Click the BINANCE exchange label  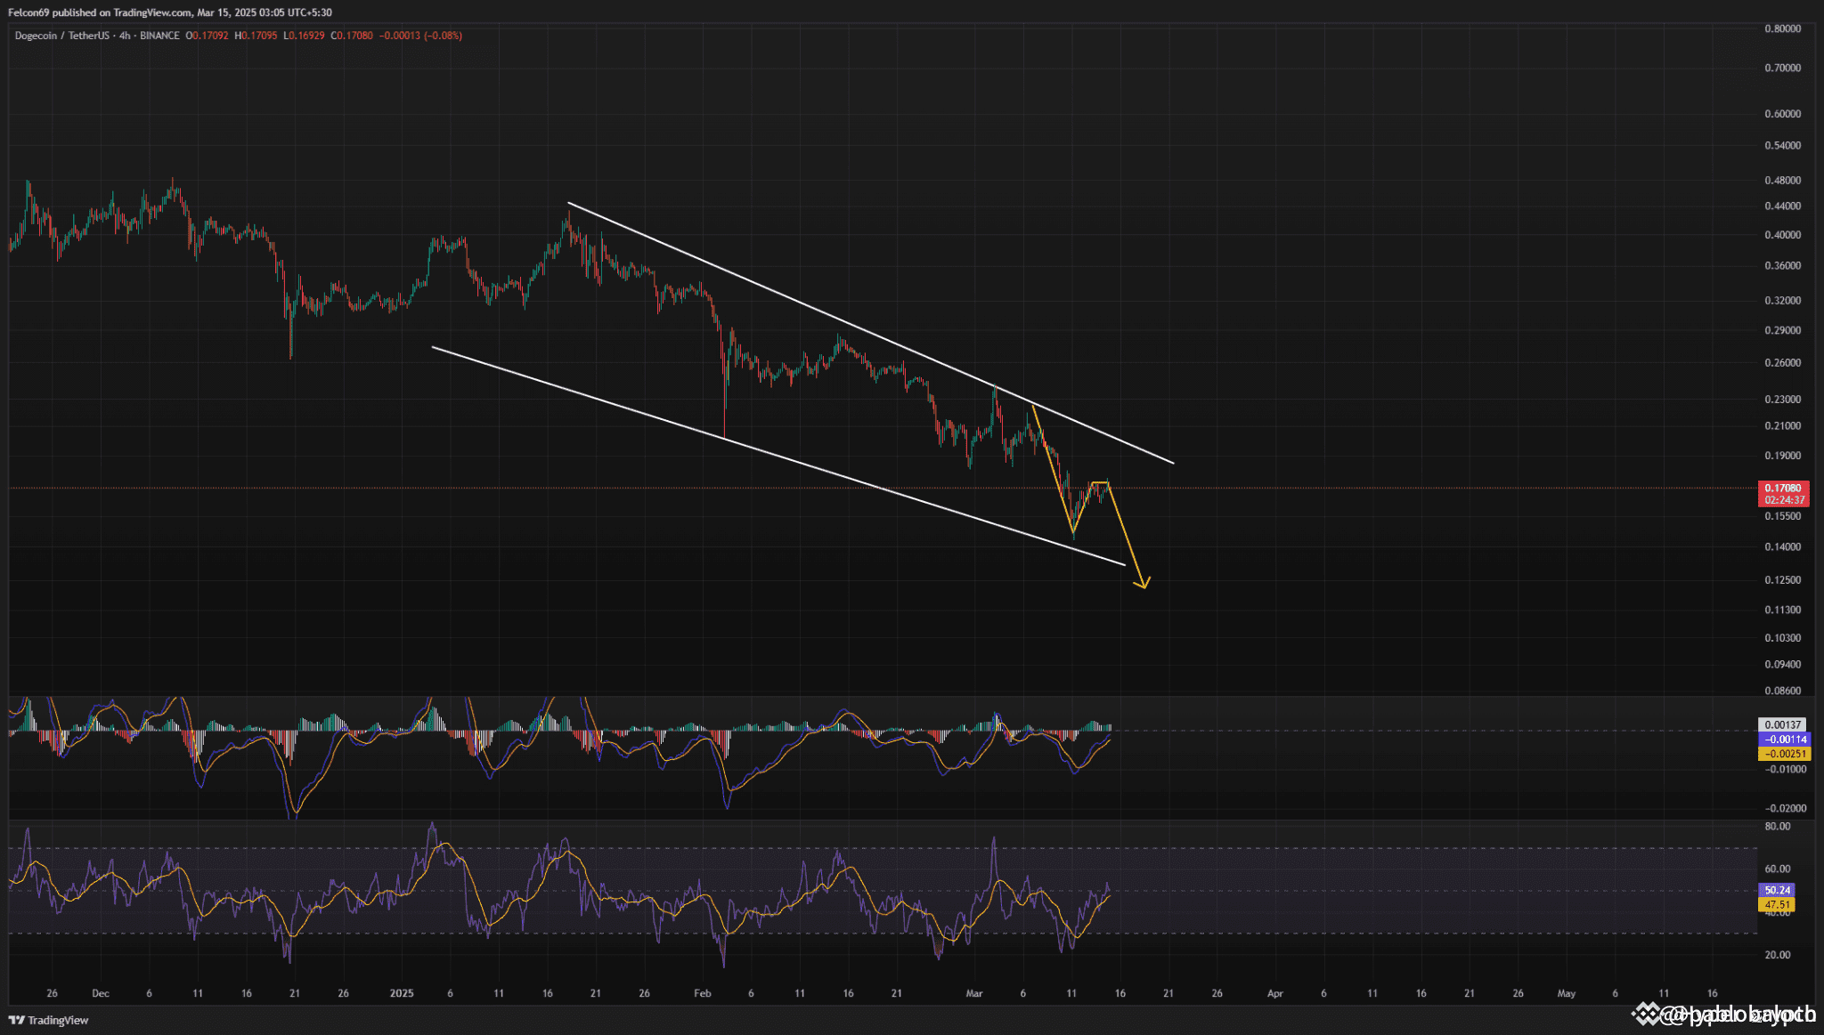pyautogui.click(x=159, y=36)
